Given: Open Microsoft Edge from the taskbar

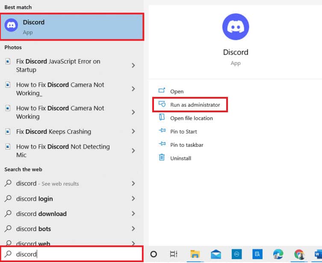Looking at the screenshot, I should pyautogui.click(x=278, y=254).
